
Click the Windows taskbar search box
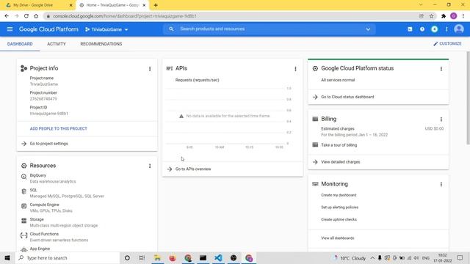click(67, 257)
